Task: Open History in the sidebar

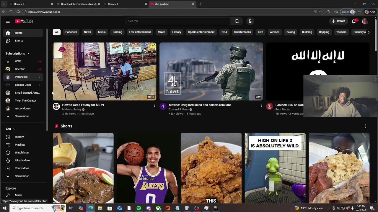Action: point(24,137)
